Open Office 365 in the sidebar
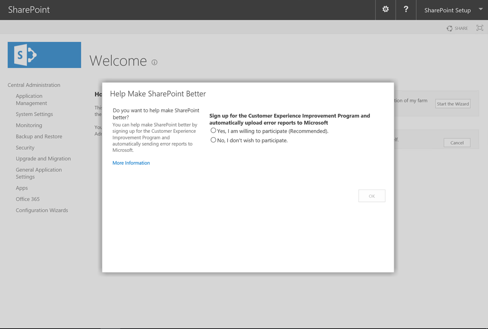Screen dimensions: 488x329 pyautogui.click(x=28, y=199)
